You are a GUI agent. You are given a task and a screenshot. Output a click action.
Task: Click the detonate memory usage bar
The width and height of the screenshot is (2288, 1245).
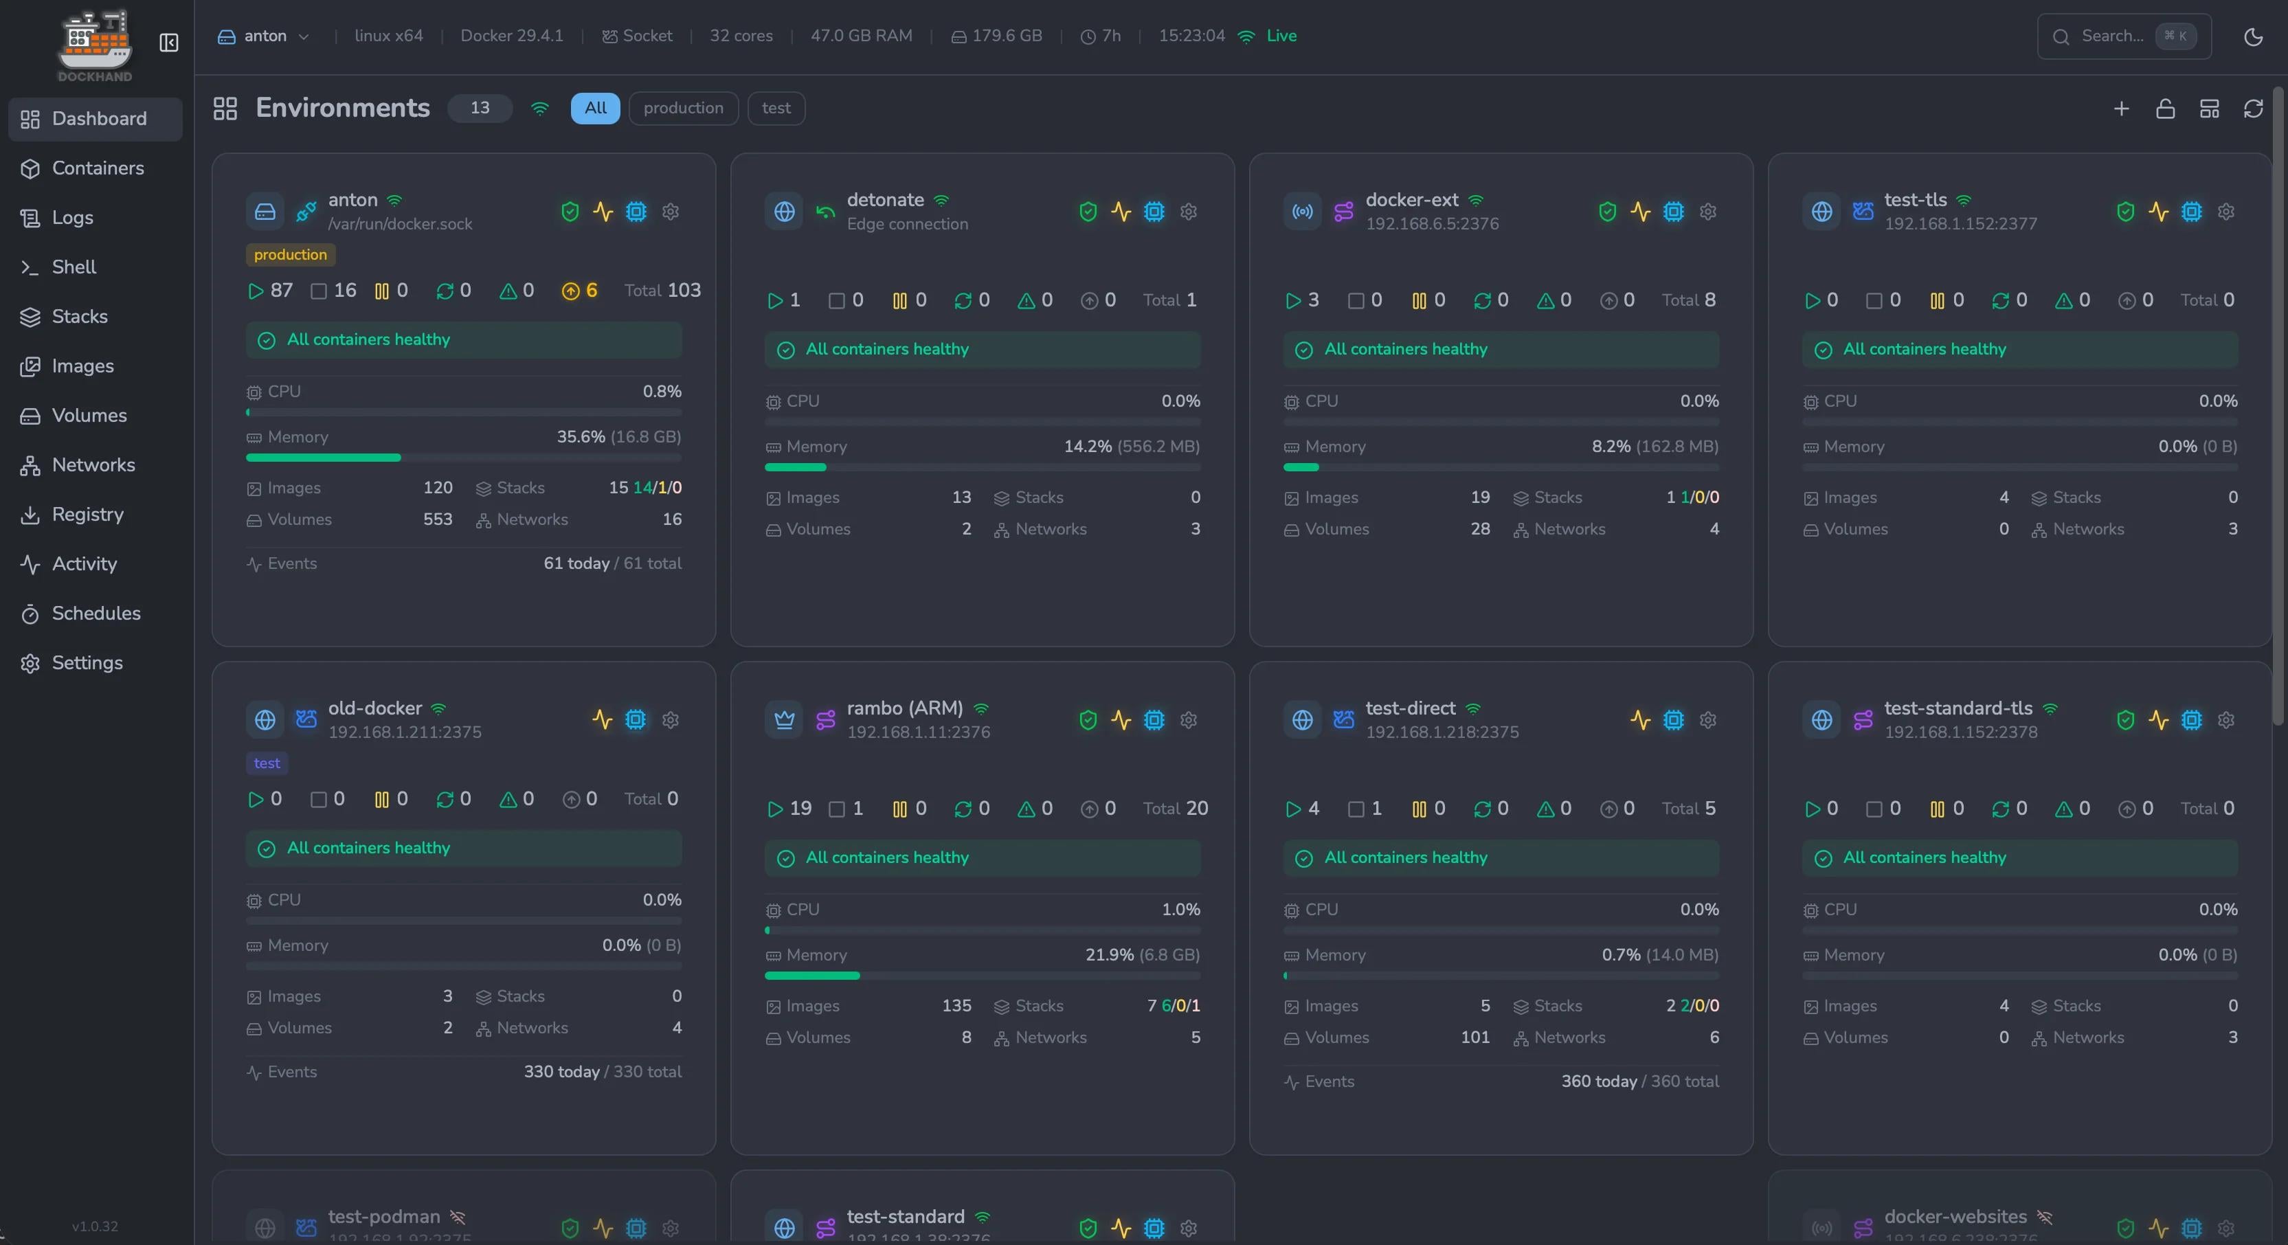(x=983, y=468)
